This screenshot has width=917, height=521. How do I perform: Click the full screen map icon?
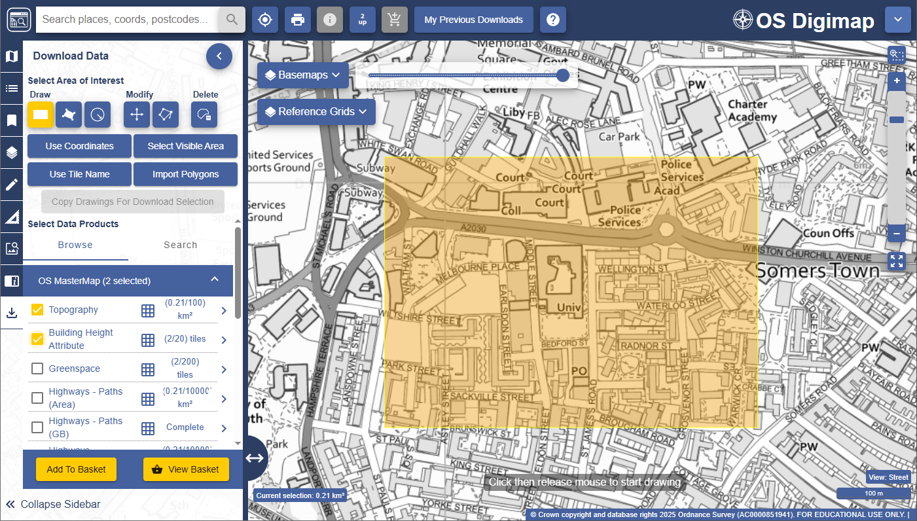coord(897,261)
